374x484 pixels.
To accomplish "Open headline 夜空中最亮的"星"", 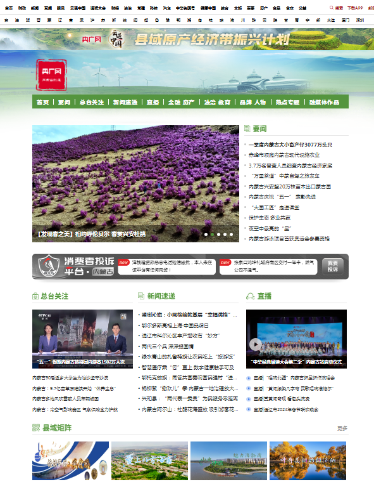I will point(270,229).
